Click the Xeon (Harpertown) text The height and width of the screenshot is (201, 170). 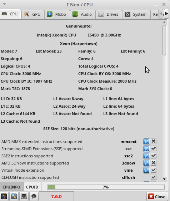79,44
